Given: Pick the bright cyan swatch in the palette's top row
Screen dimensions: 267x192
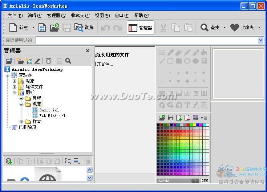Looking at the screenshot, I should coord(204,125).
